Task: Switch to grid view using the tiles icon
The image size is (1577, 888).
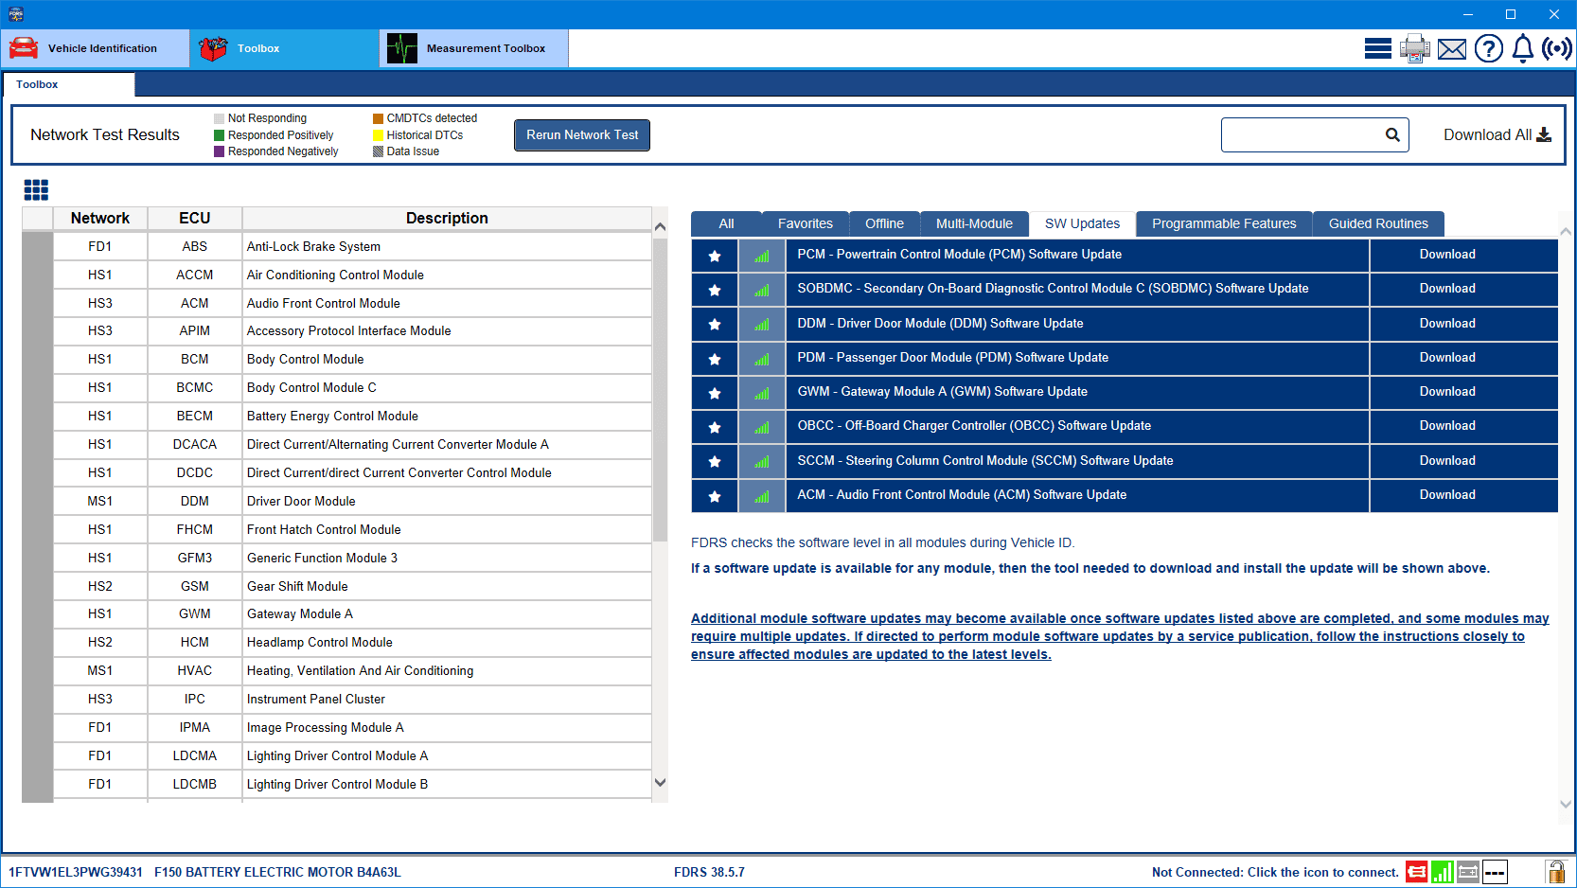Action: (x=36, y=190)
